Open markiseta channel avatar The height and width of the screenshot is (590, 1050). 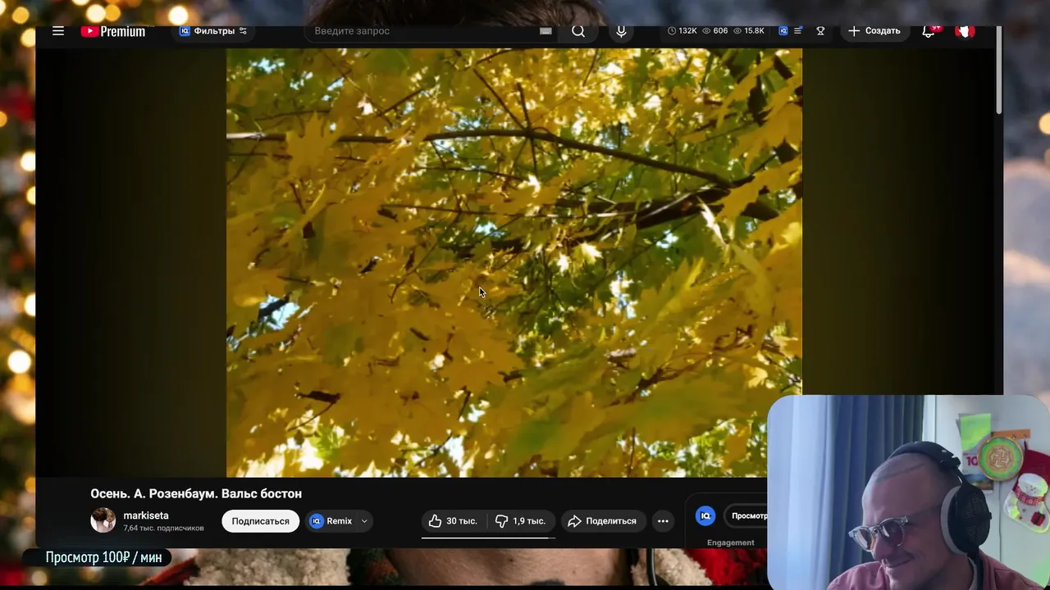click(103, 520)
